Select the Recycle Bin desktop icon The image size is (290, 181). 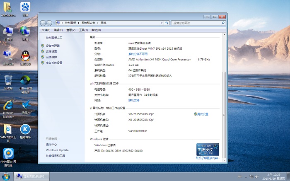[x=8, y=80]
